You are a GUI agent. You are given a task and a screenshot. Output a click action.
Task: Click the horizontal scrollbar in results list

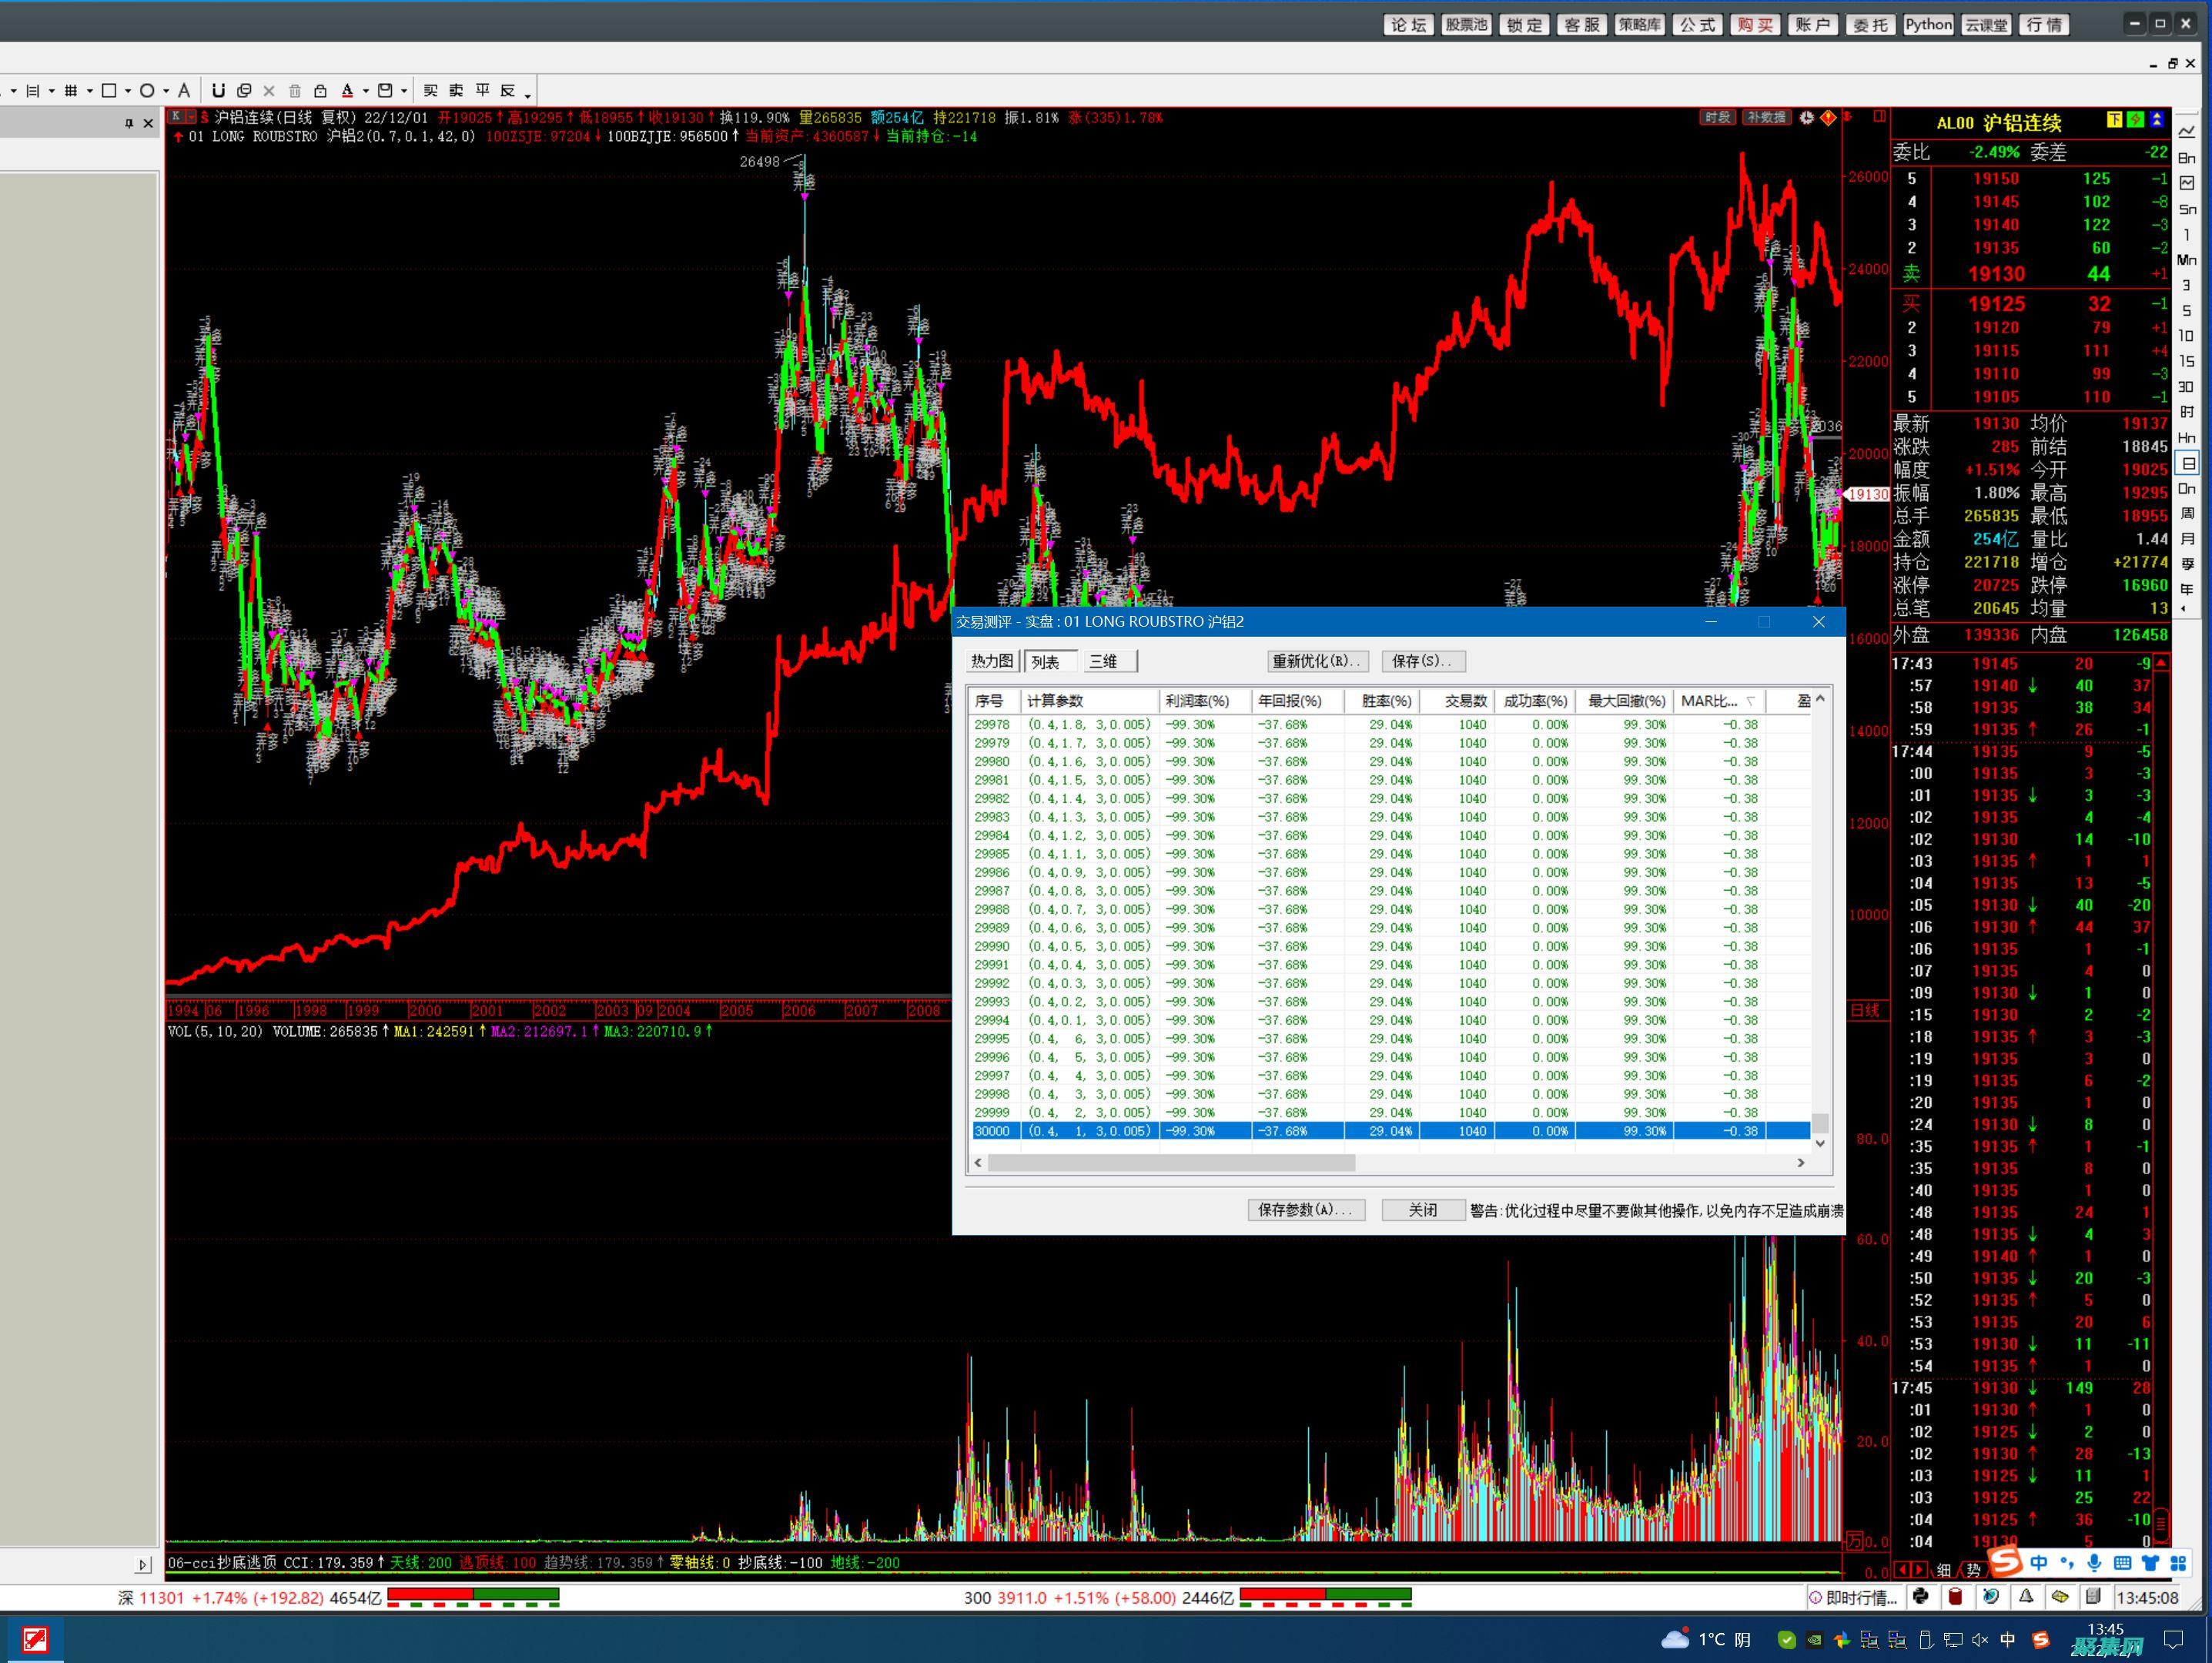click(x=1171, y=1163)
